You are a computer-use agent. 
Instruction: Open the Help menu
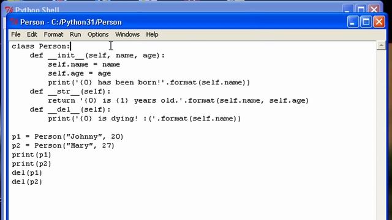pyautogui.click(x=152, y=34)
